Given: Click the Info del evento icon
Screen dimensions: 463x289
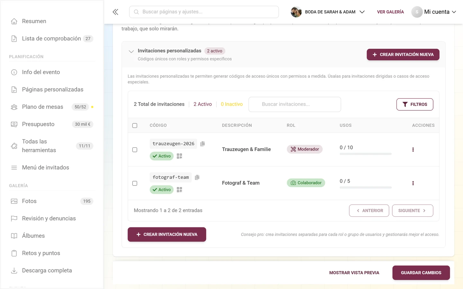Looking at the screenshot, I should (x=14, y=72).
